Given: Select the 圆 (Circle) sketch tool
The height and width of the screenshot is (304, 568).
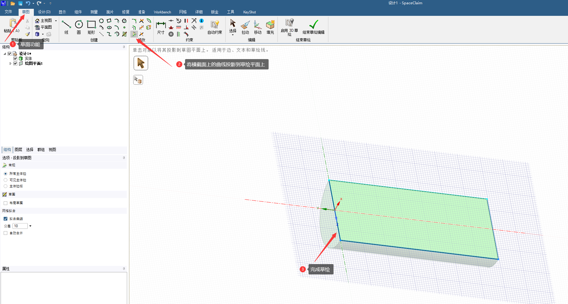Looking at the screenshot, I should point(79,26).
